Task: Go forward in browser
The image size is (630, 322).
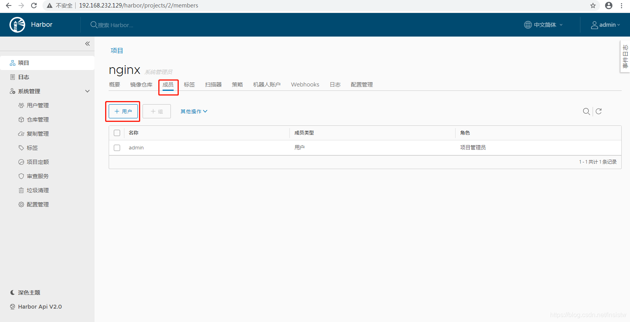Action: point(21,6)
